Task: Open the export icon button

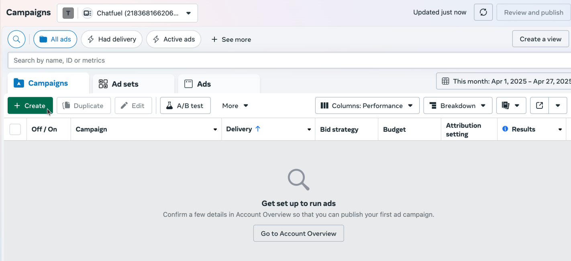Action: coord(539,106)
